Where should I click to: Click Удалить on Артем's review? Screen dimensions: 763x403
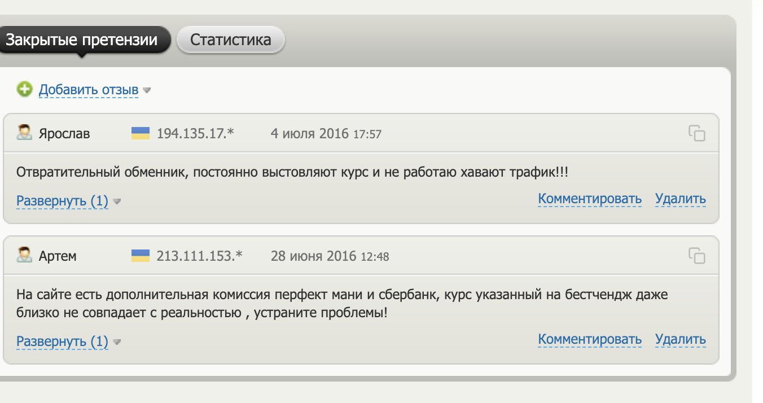pyautogui.click(x=680, y=340)
